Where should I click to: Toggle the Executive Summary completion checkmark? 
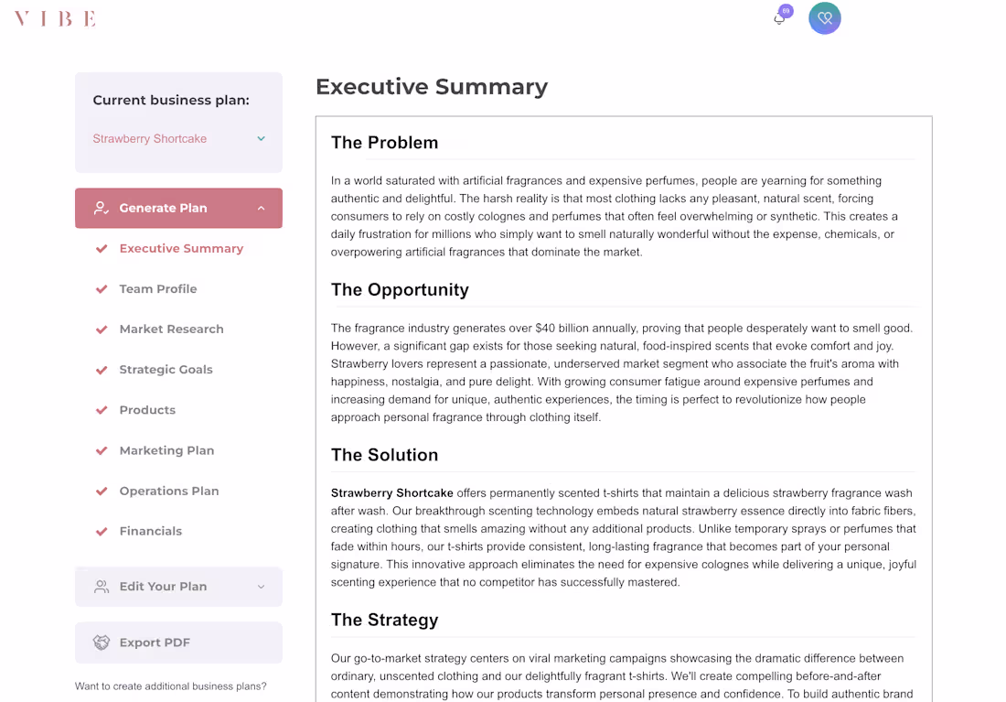[x=102, y=248]
